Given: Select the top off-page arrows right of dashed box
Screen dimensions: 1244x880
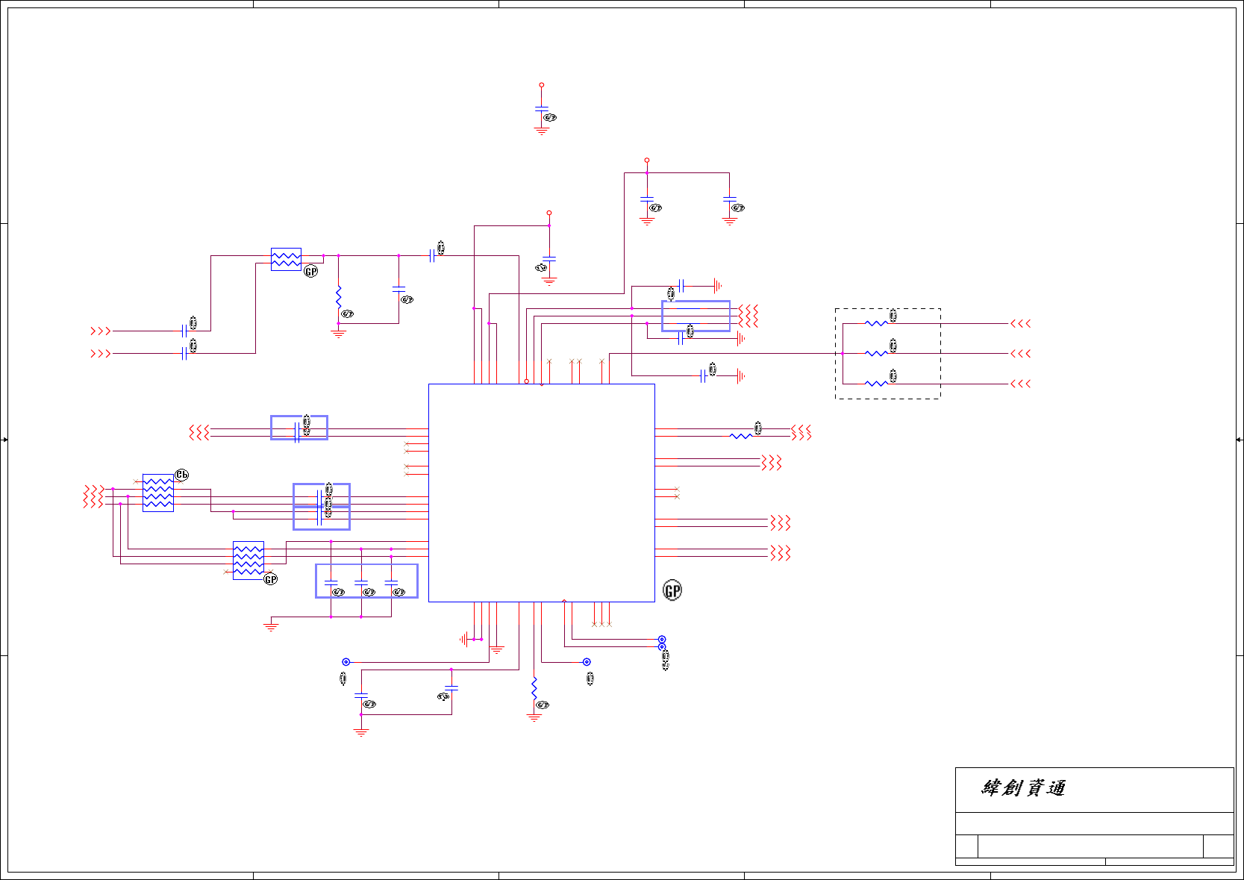Looking at the screenshot, I should (1021, 323).
